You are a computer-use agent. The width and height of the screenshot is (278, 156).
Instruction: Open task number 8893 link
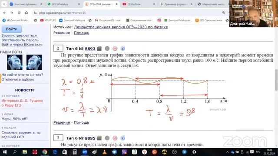90,49
